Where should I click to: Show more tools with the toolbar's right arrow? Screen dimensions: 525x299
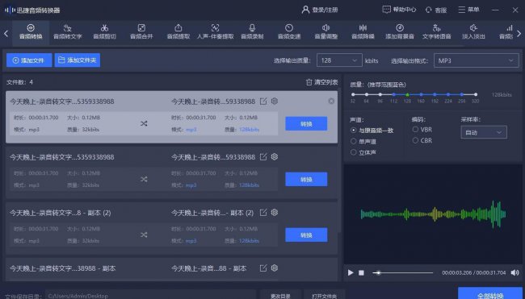point(519,33)
